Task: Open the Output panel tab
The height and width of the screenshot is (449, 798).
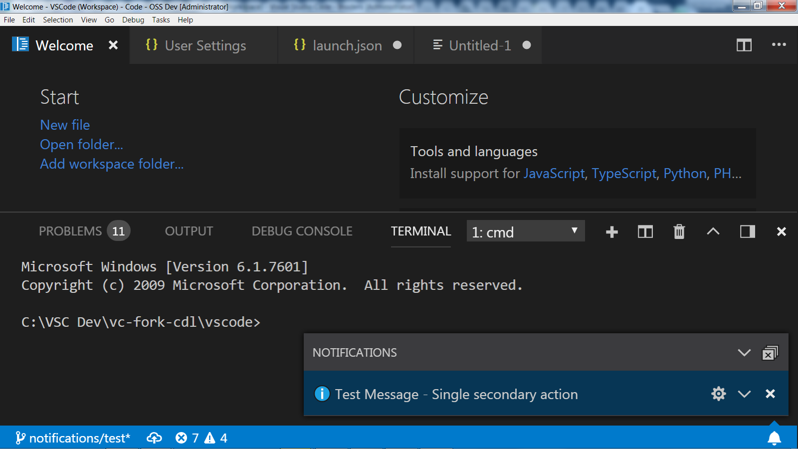Action: 189,231
